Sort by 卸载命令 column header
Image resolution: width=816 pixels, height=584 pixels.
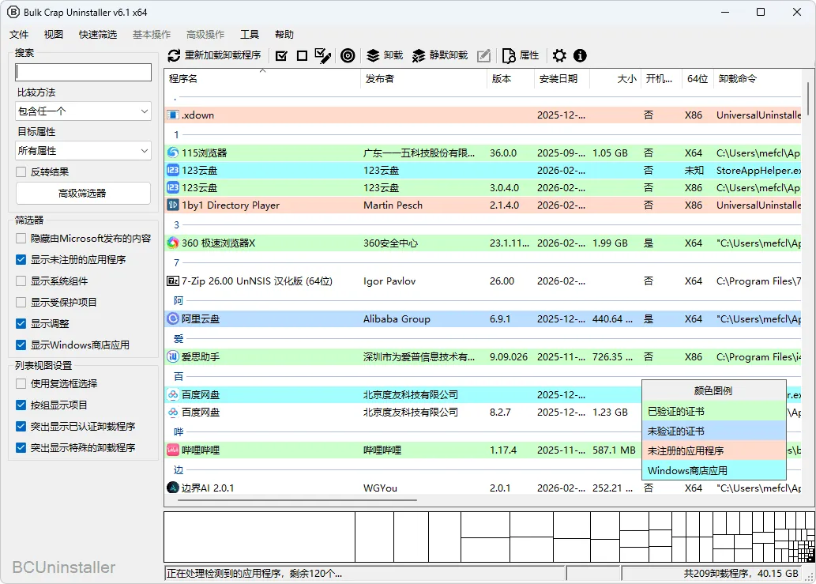[x=758, y=78]
